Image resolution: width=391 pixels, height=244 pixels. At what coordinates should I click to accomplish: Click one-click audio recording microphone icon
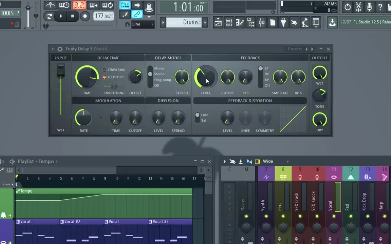click(x=369, y=7)
